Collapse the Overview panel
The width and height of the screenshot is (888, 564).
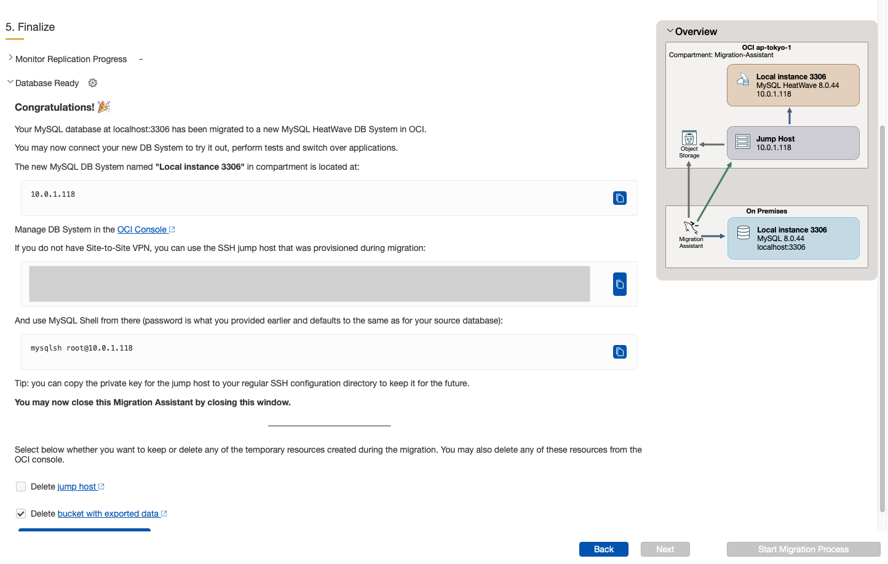click(670, 31)
